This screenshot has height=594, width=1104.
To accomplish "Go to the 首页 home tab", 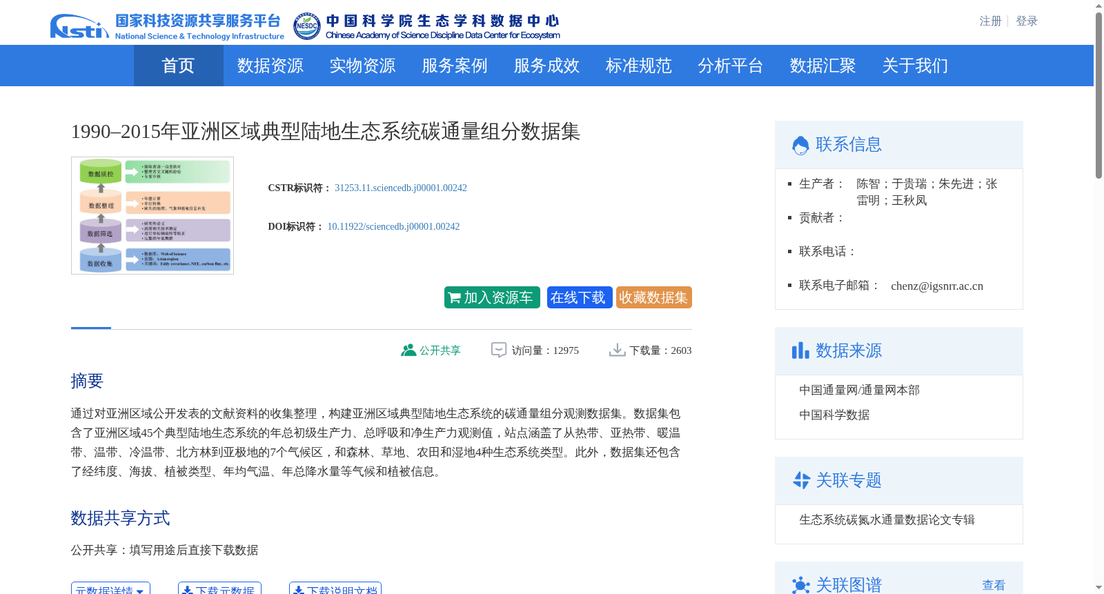I will point(178,66).
